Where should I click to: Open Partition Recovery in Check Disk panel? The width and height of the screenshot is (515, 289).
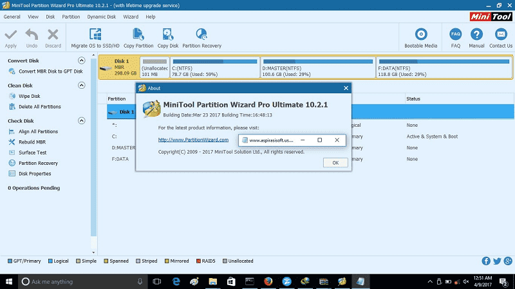coord(38,163)
